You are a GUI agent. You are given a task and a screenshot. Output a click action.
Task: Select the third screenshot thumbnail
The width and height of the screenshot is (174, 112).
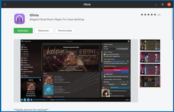[x=150, y=69]
